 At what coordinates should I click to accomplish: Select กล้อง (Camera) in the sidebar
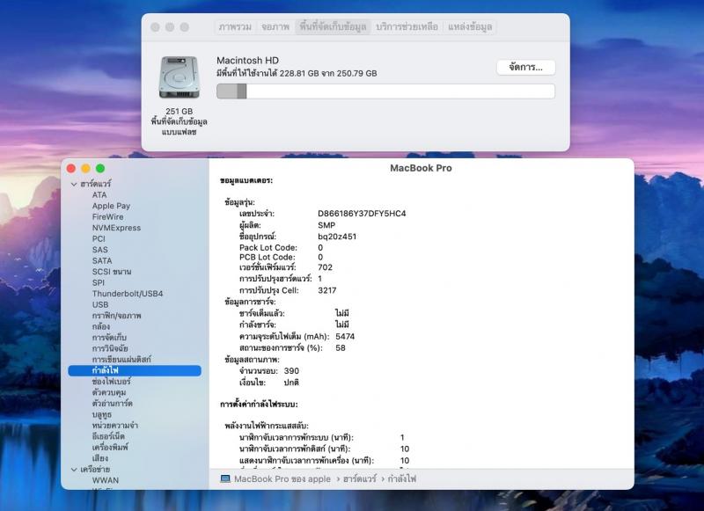pos(101,326)
